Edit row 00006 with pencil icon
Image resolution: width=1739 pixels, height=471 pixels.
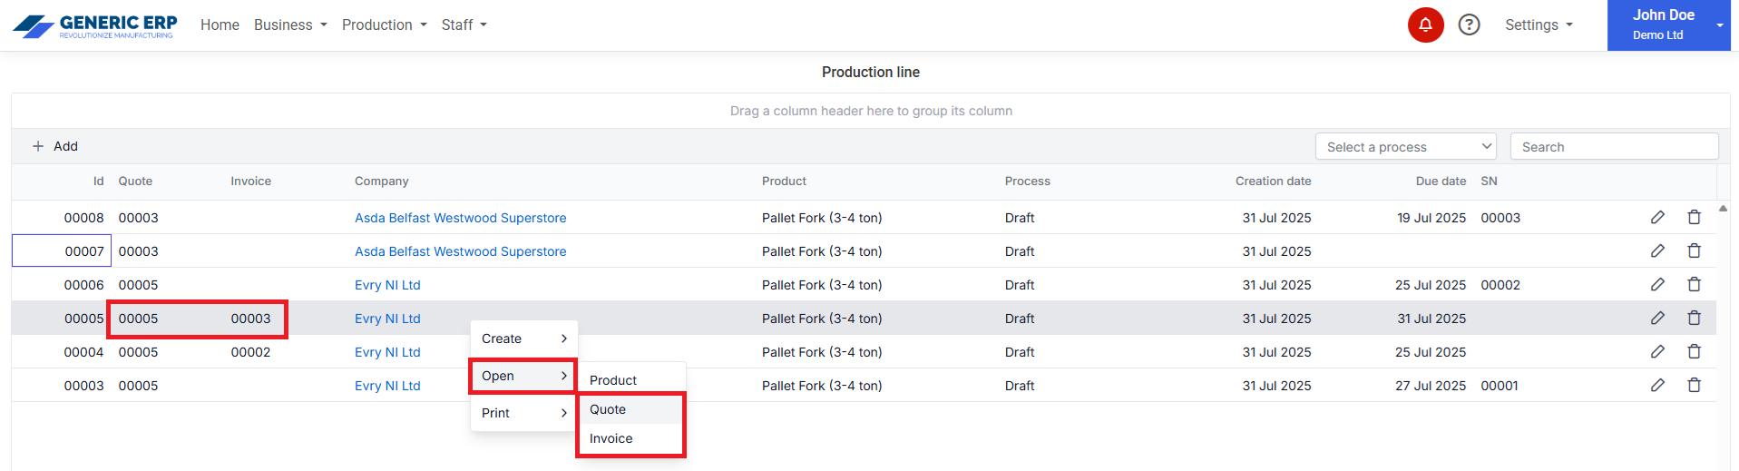pyautogui.click(x=1657, y=285)
